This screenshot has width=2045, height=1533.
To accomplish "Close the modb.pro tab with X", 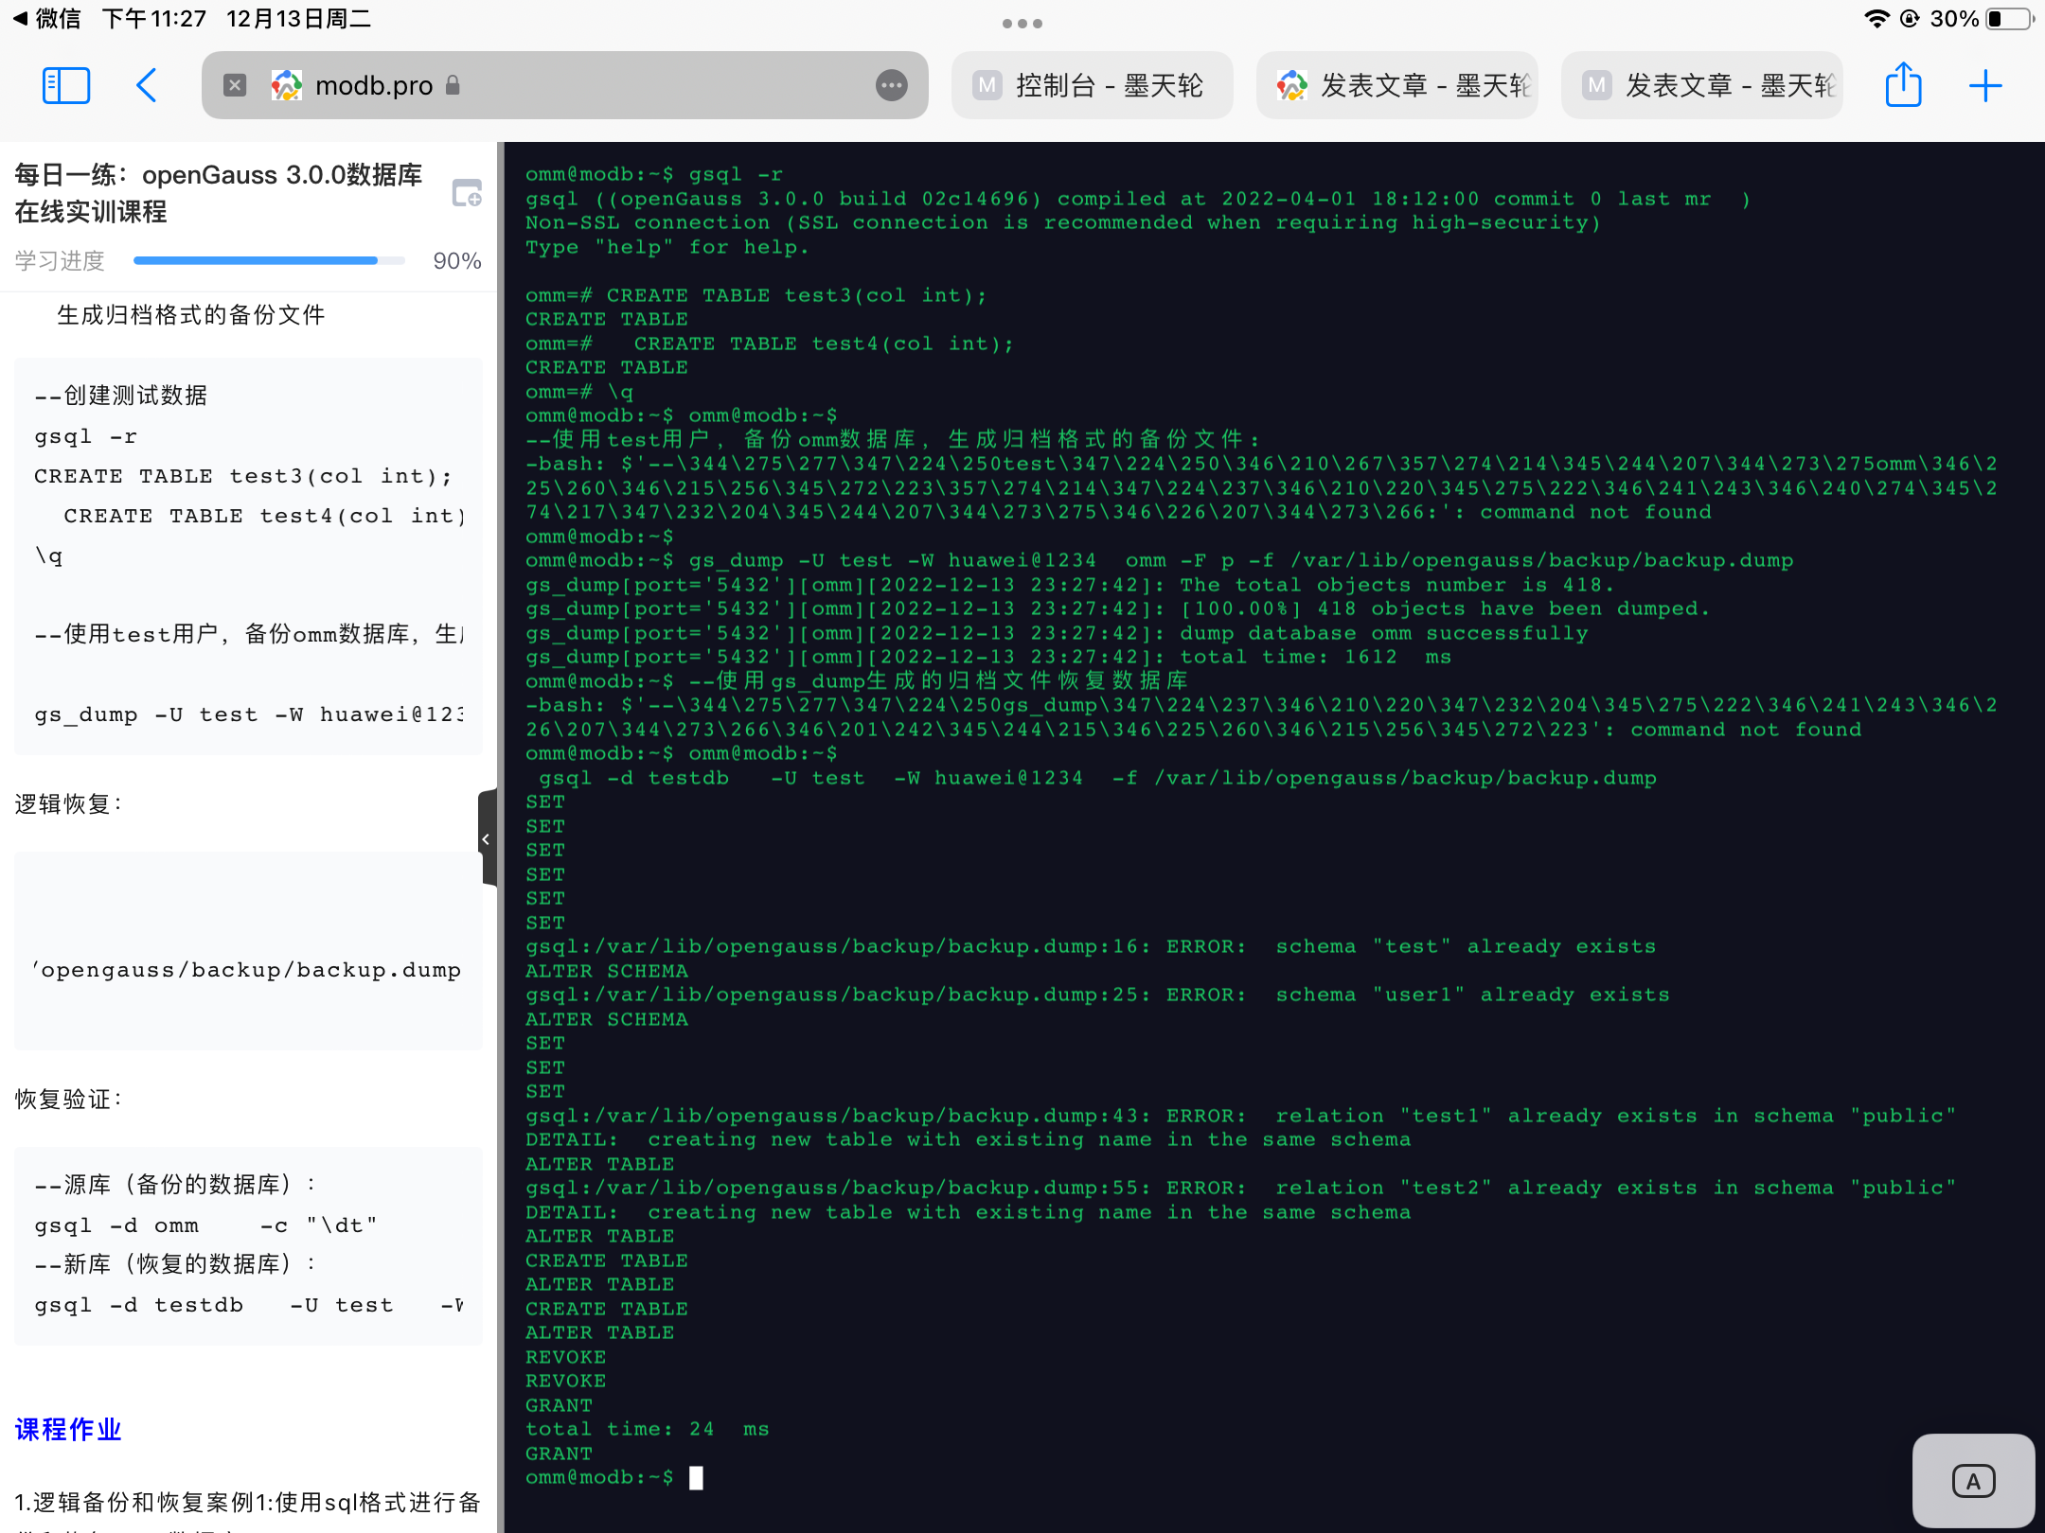I will (x=235, y=86).
